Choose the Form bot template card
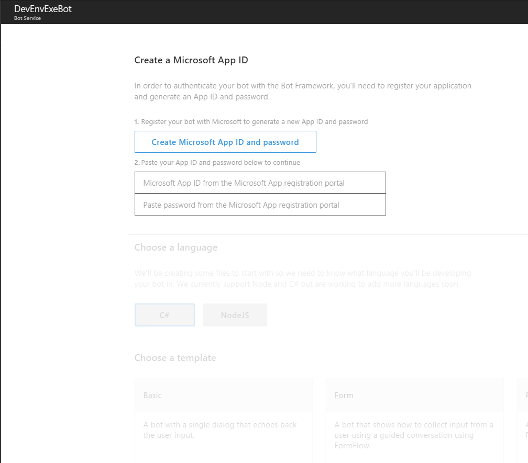Image resolution: width=528 pixels, height=463 pixels. 415,420
